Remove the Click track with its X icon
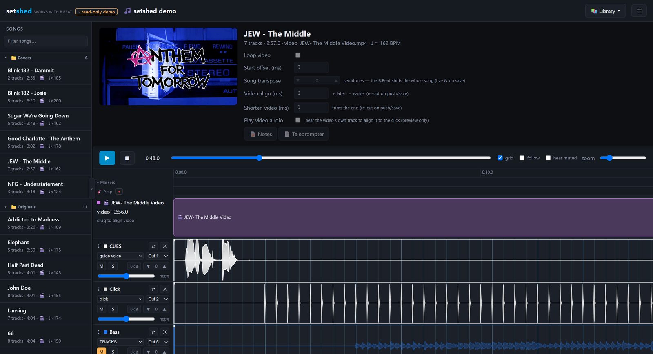Viewport: 653px width, 354px height. pos(164,289)
